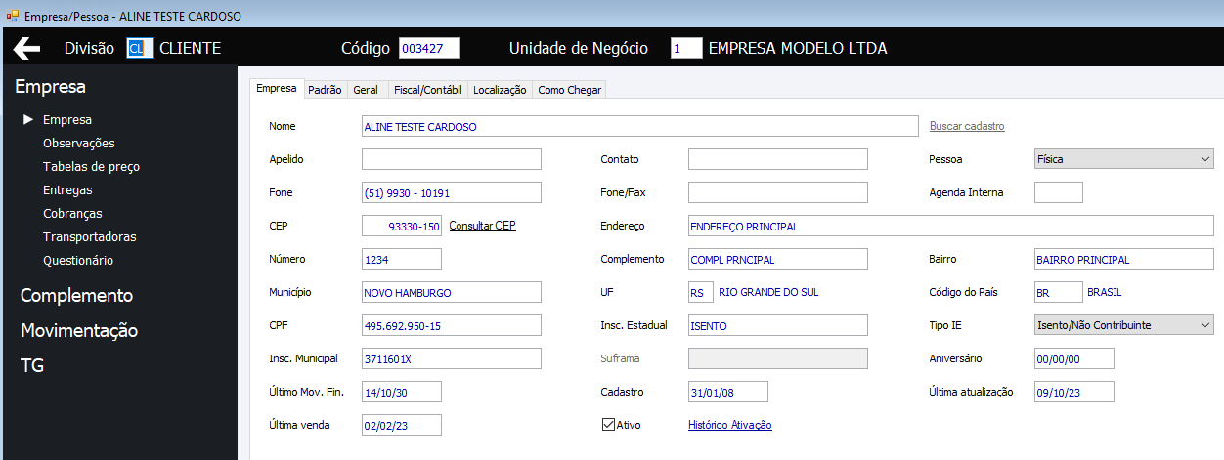This screenshot has height=460, width=1224.
Task: Click the Consultar CEP link
Action: pos(482,226)
